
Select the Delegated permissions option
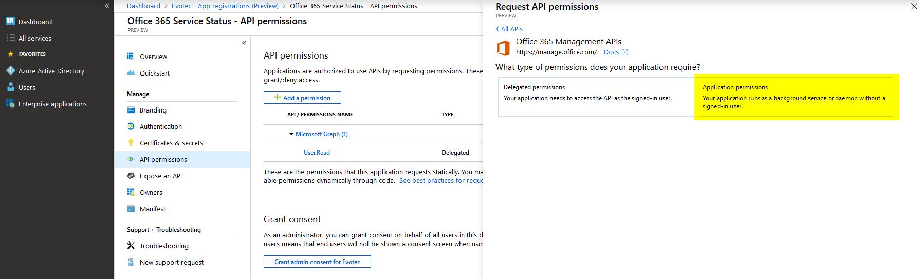[x=596, y=97]
